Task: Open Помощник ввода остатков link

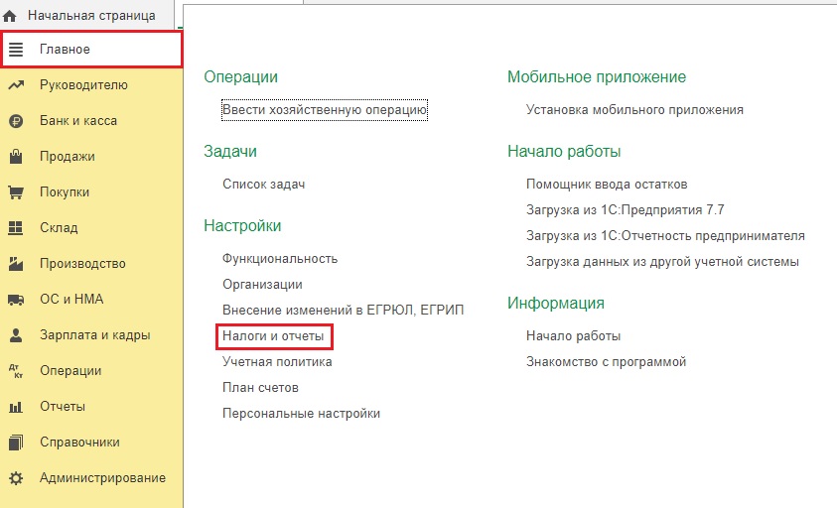Action: point(607,185)
